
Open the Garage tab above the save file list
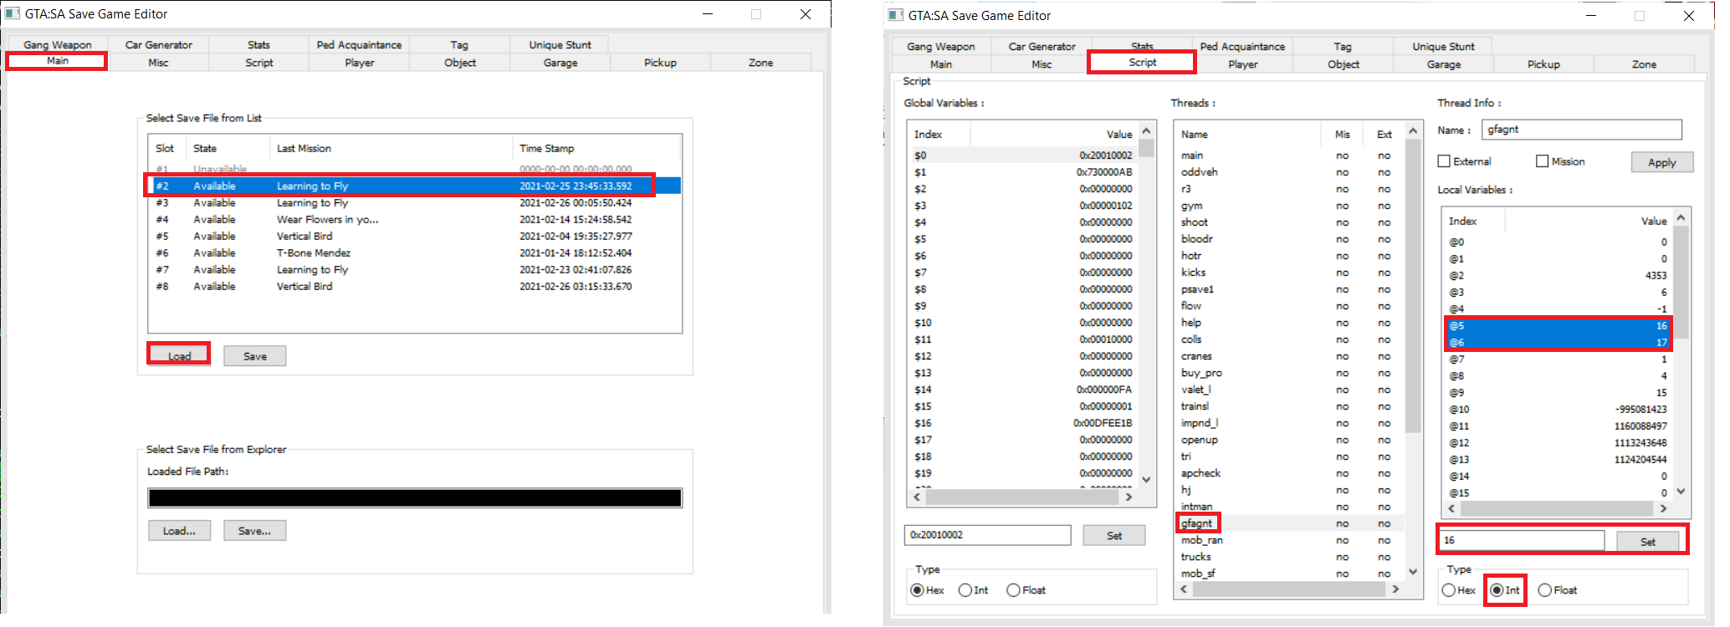pyautogui.click(x=560, y=63)
